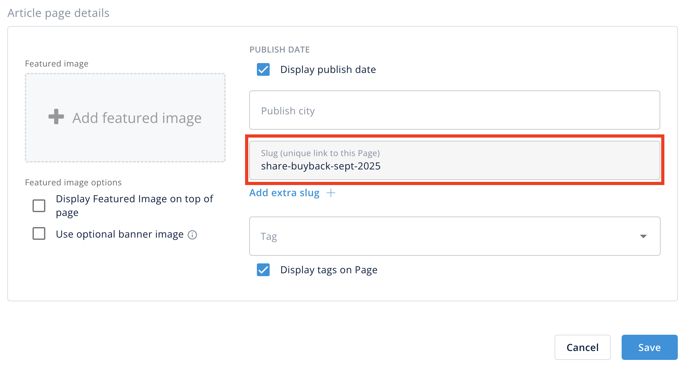The width and height of the screenshot is (688, 372).
Task: Check Use optional banner image
Action: (39, 233)
